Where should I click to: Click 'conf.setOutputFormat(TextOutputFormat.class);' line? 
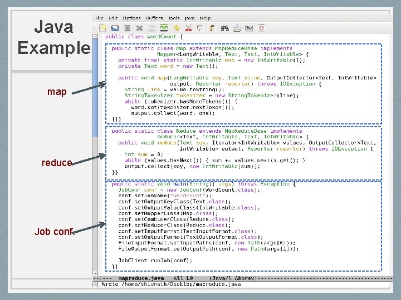click(190, 237)
